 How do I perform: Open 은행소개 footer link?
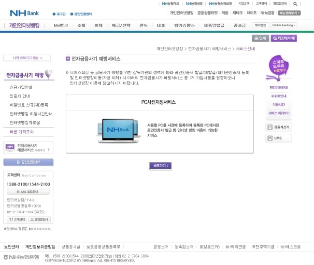coord(161,247)
